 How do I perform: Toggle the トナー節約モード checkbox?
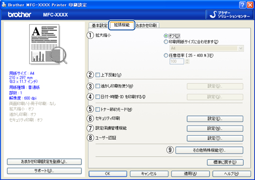[x=98, y=109]
